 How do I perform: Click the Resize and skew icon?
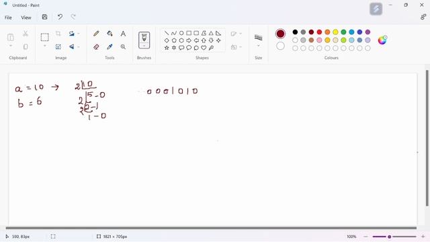point(58,47)
